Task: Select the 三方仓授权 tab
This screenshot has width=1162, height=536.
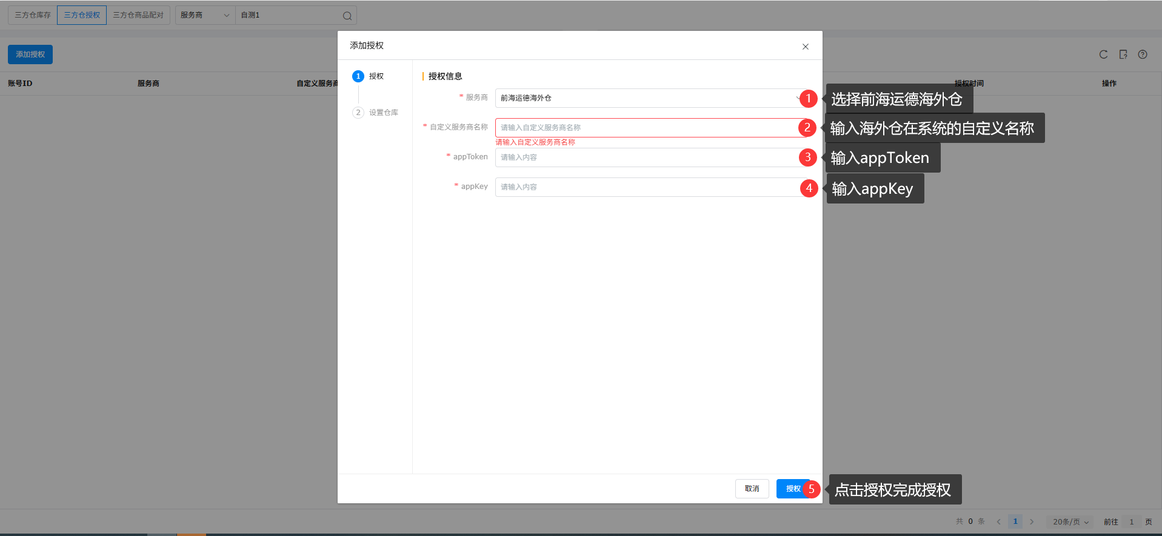Action: pyautogui.click(x=82, y=15)
